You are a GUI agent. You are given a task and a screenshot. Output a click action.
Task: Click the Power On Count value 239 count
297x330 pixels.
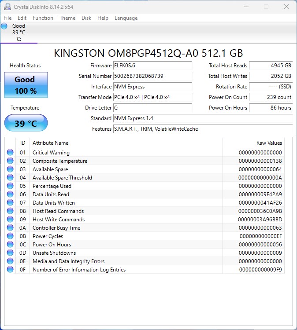[271, 97]
